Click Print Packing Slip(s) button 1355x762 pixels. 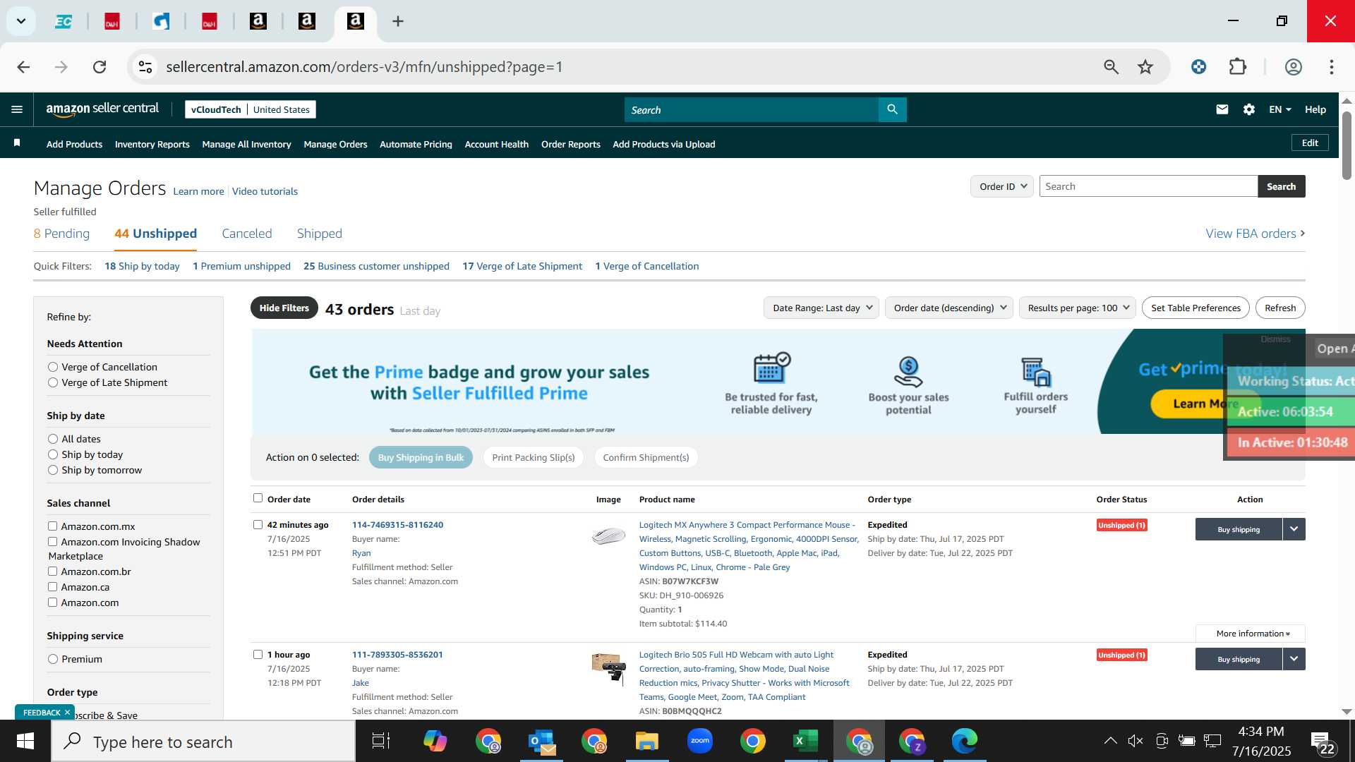(533, 457)
